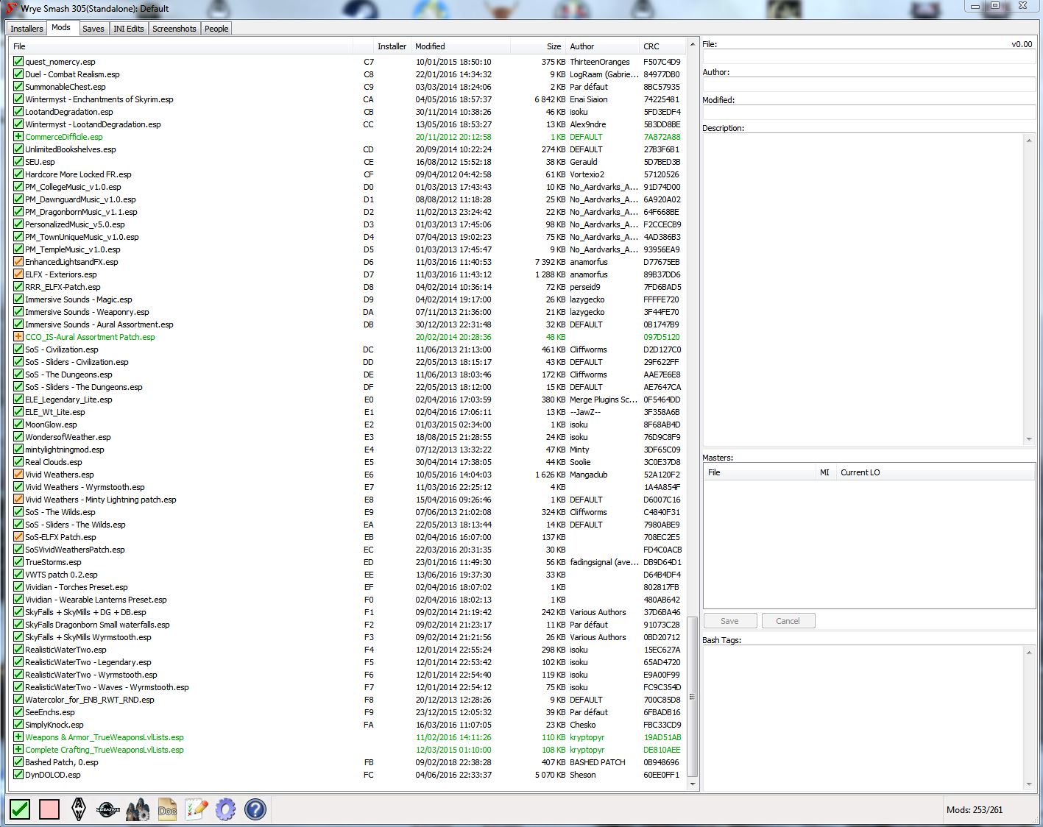The width and height of the screenshot is (1043, 827).
Task: Toggle the orange EnhancedLightsandFX.esp checkbox
Action: tap(18, 262)
